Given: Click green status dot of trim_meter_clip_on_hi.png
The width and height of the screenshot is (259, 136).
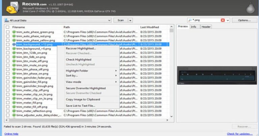Looking at the screenshot, I should pyautogui.click(x=14, y=94).
